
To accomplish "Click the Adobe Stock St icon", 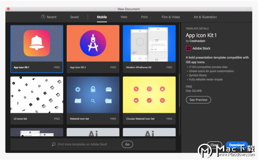I will 188,48.
